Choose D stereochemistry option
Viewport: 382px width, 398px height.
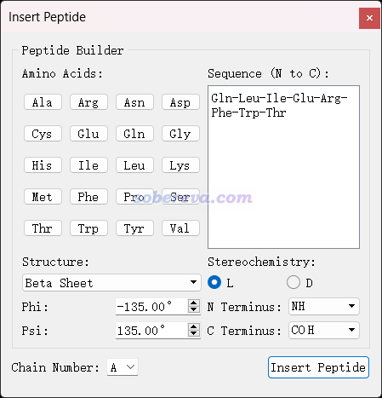pos(294,282)
